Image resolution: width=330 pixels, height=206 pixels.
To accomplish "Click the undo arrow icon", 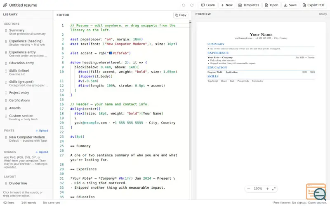I will pyautogui.click(x=183, y=5).
